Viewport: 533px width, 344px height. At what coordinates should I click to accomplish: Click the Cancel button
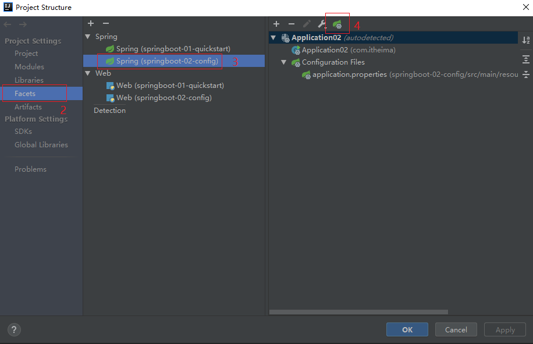(x=456, y=329)
